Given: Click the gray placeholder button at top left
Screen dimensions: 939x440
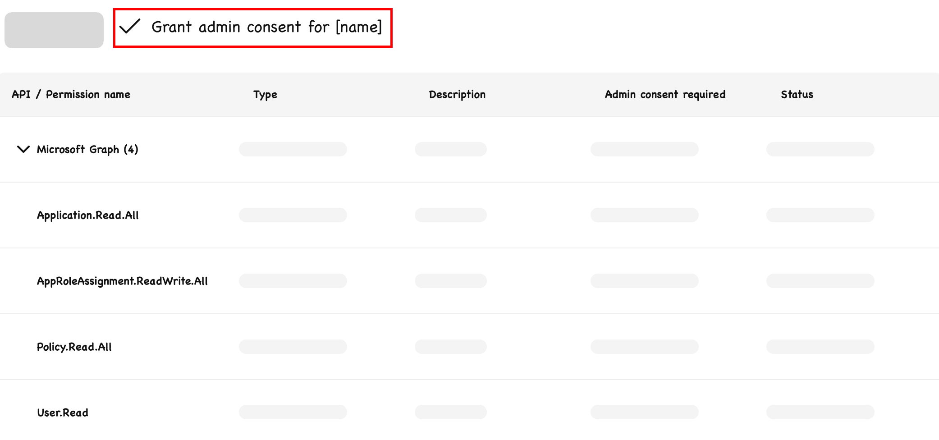Looking at the screenshot, I should (x=54, y=30).
